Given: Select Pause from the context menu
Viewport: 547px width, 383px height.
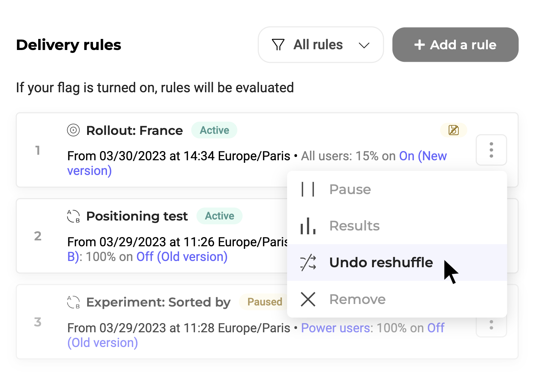Looking at the screenshot, I should (397, 189).
